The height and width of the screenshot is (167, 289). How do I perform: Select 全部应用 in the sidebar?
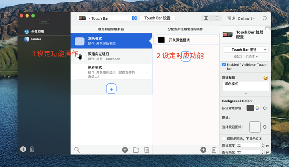point(37,32)
